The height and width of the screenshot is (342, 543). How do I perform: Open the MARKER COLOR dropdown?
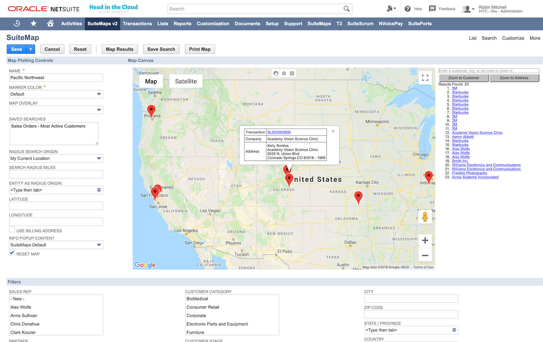click(99, 94)
